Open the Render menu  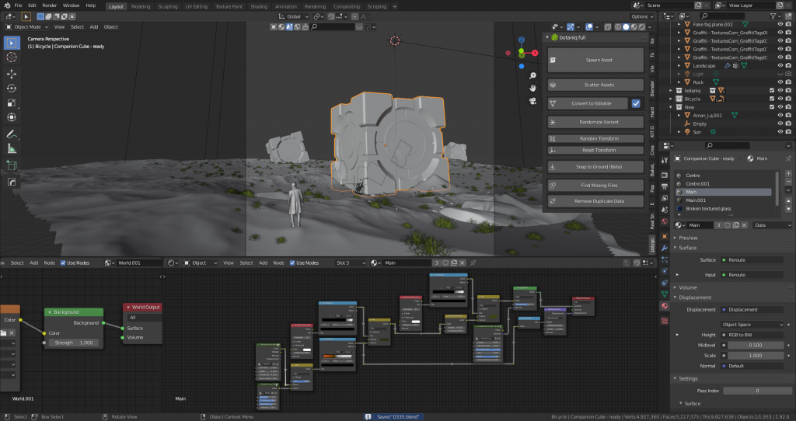pyautogui.click(x=49, y=5)
